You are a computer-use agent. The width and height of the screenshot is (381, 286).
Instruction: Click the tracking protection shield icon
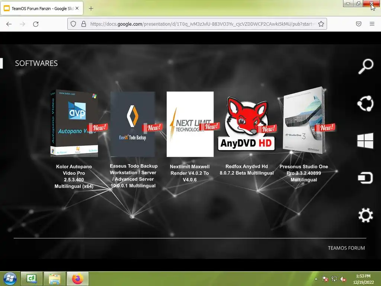(x=73, y=24)
